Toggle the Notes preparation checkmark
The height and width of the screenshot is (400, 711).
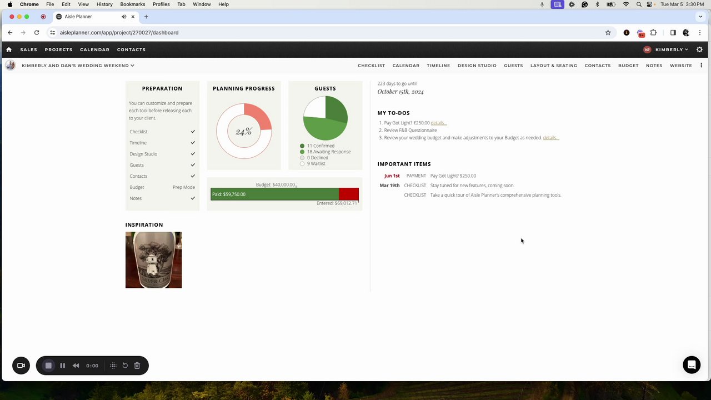click(193, 198)
